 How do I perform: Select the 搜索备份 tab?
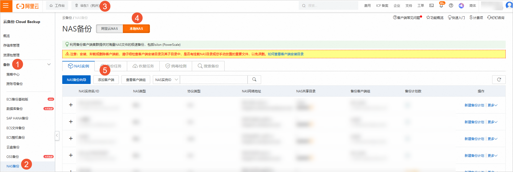click(208, 66)
